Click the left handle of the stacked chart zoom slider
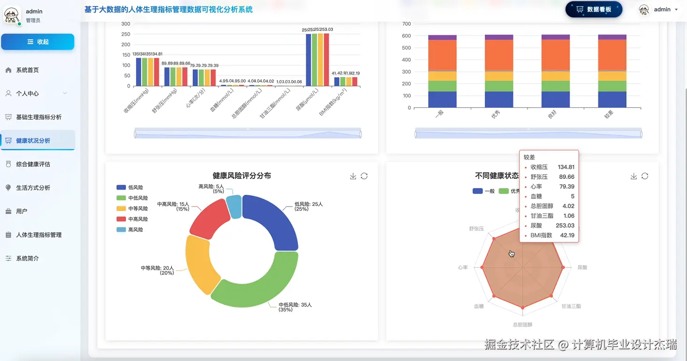This screenshot has width=687, height=361. [x=415, y=134]
